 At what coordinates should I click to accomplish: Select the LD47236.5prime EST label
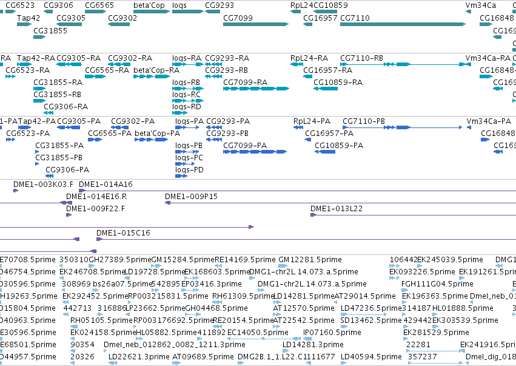click(x=371, y=308)
